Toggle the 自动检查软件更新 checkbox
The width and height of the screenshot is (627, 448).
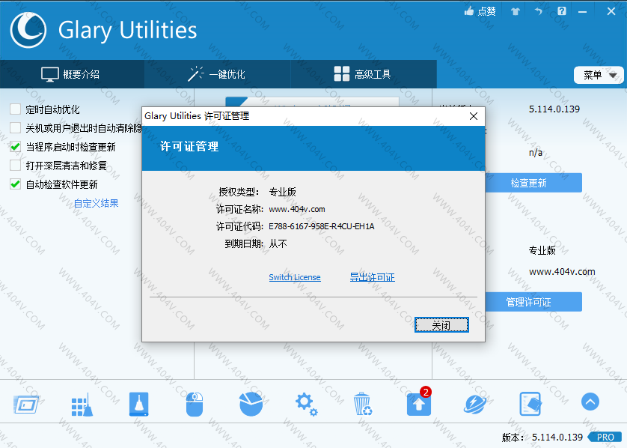pos(16,184)
